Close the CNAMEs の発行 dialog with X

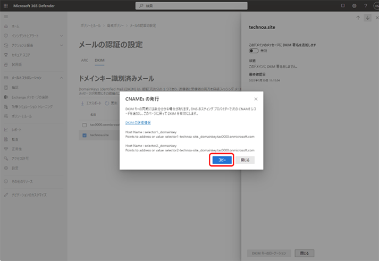[x=256, y=99]
